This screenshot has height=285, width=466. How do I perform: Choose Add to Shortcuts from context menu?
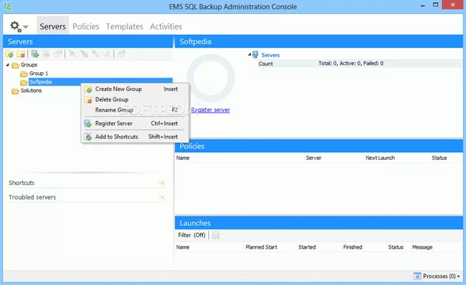135,137
